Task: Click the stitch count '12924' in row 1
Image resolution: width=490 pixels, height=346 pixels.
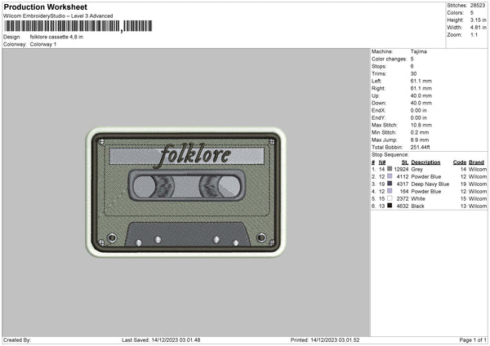Action: click(401, 169)
